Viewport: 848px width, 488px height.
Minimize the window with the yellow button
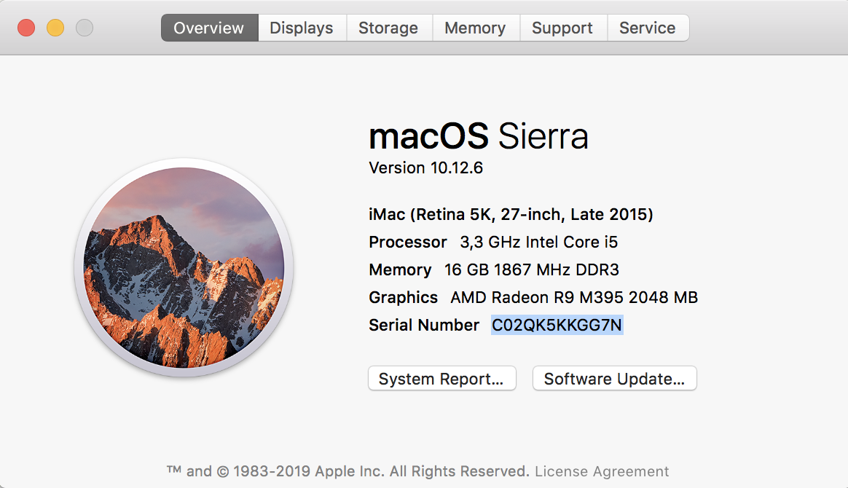coord(55,28)
